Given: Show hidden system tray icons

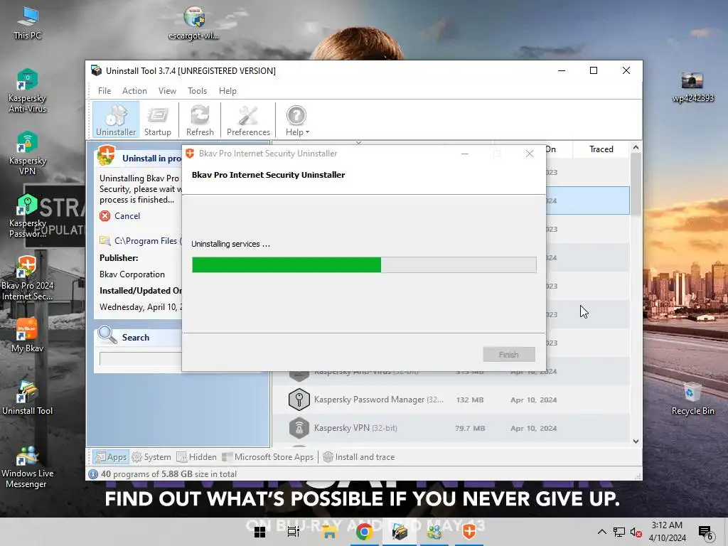Looking at the screenshot, I should 601,532.
